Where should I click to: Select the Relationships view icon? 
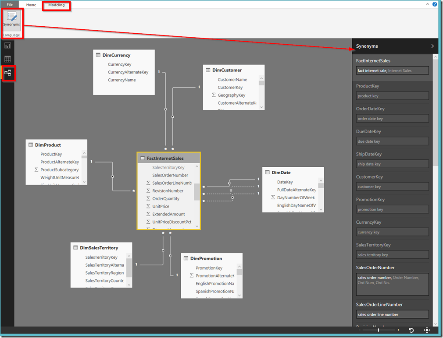[8, 73]
